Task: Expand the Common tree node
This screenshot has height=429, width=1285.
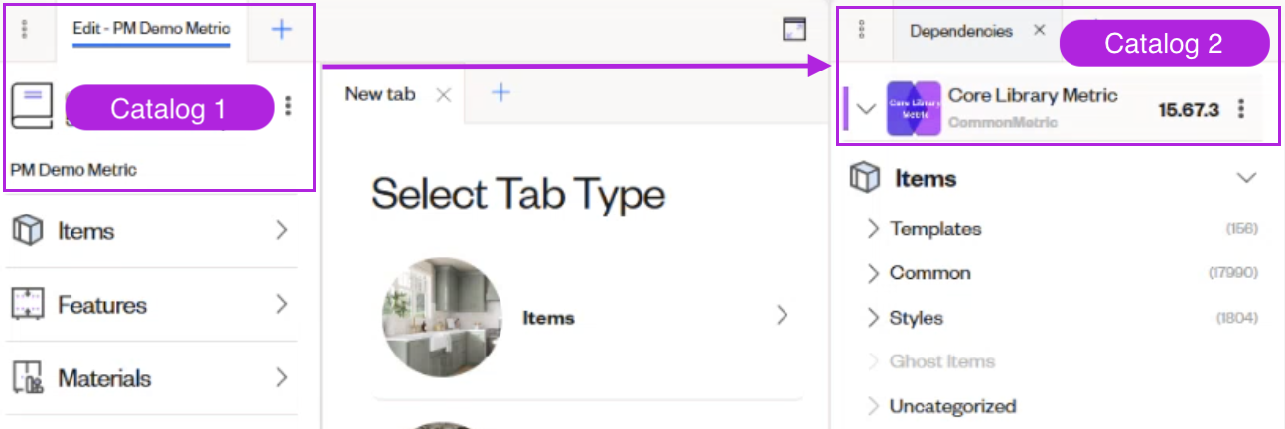Action: tap(873, 273)
